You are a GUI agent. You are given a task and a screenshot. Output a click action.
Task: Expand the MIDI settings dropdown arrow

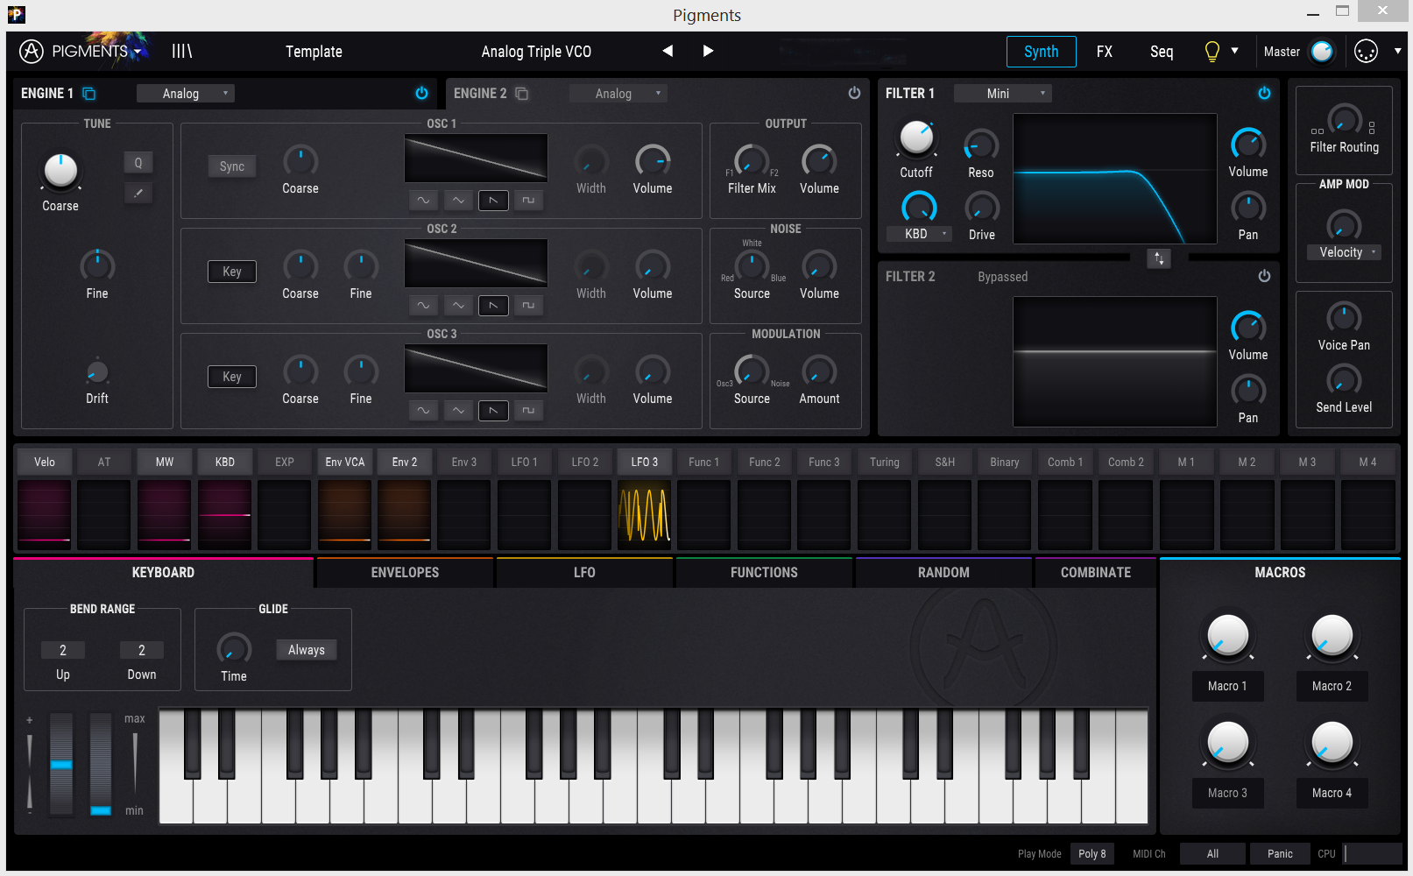point(1398,51)
